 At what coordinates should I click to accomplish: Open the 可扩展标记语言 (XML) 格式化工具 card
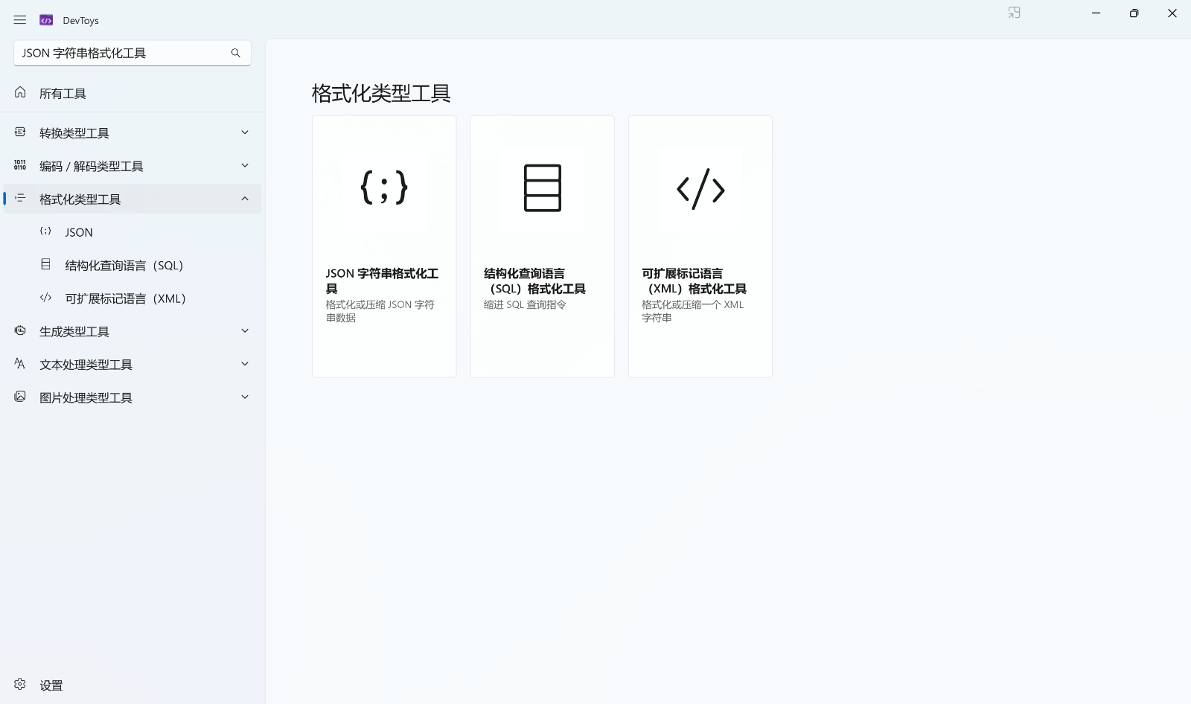(700, 246)
